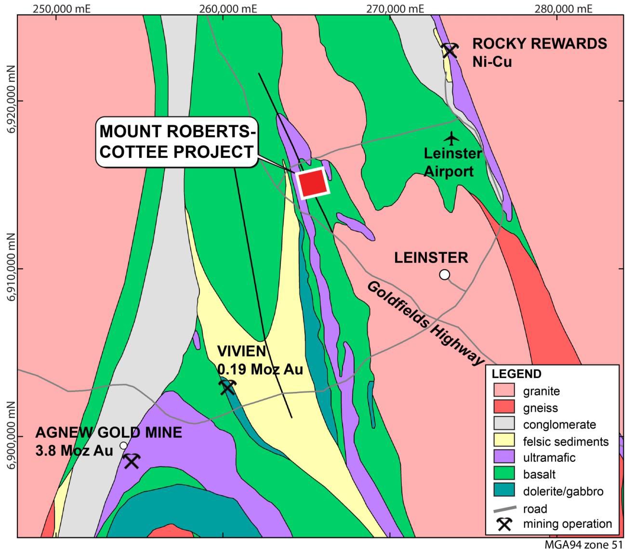Click the mining operation symbol in legend
This screenshot has width=634, height=549.
coord(504,524)
